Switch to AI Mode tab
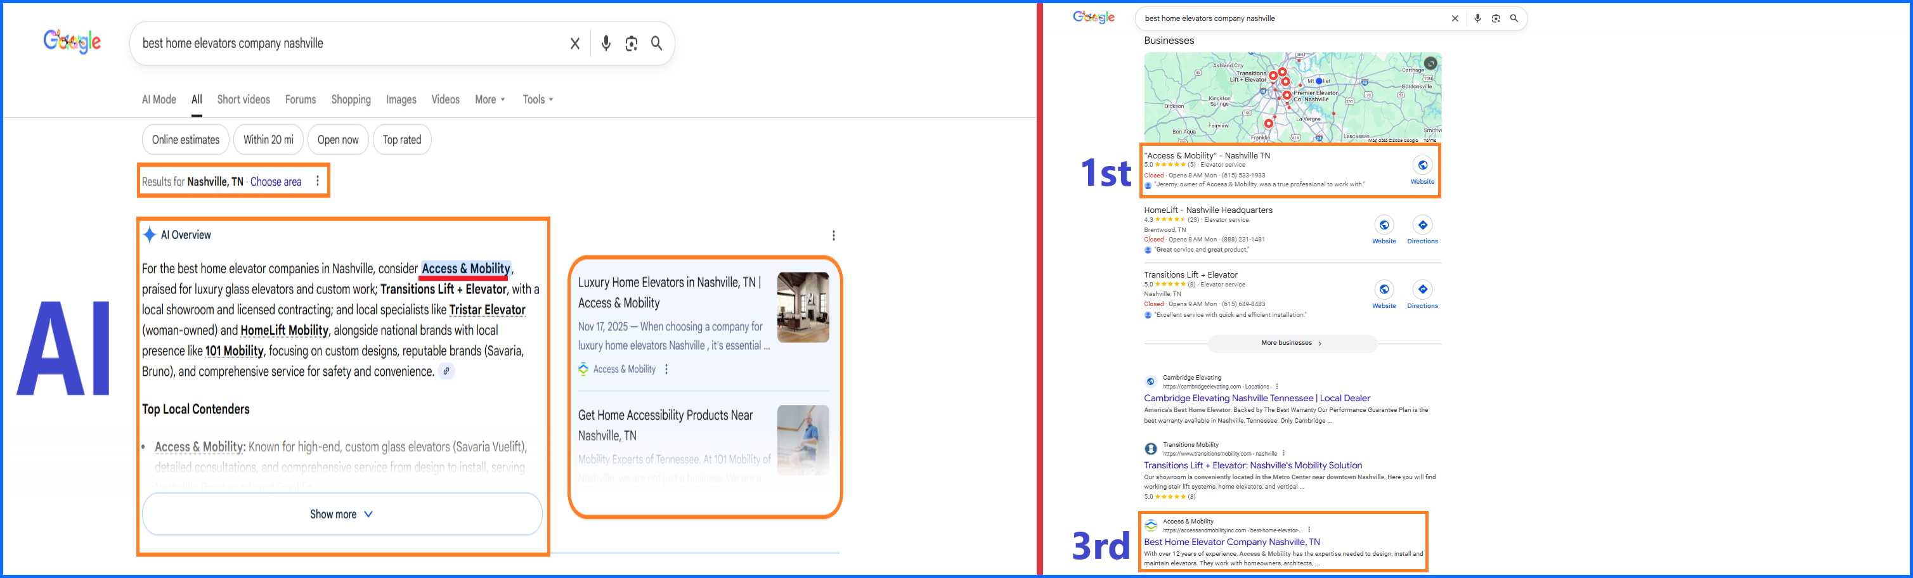1913x578 pixels. point(159,100)
